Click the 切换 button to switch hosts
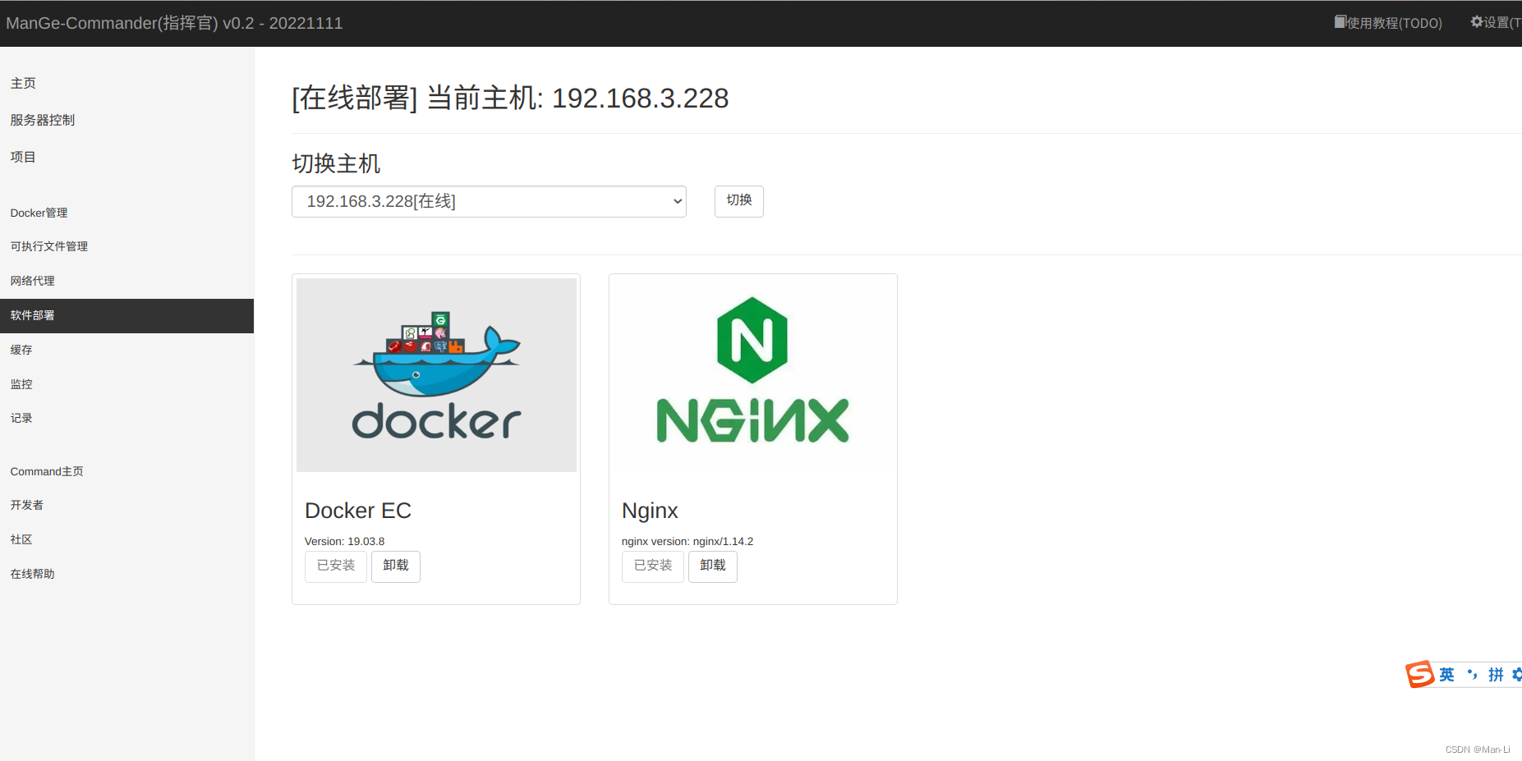This screenshot has width=1522, height=761. click(x=738, y=201)
